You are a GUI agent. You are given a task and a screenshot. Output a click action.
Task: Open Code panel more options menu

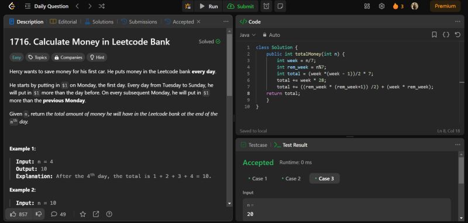click(x=457, y=22)
